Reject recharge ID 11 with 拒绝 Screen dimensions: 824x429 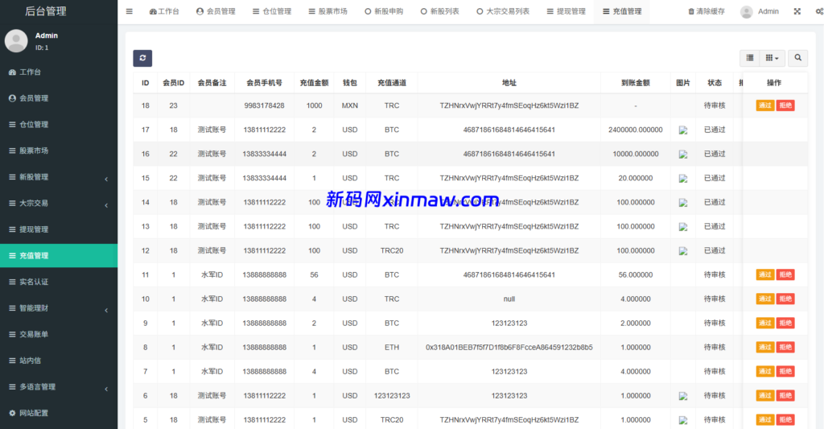785,275
